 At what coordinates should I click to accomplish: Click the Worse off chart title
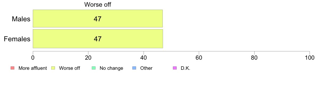point(98,5)
